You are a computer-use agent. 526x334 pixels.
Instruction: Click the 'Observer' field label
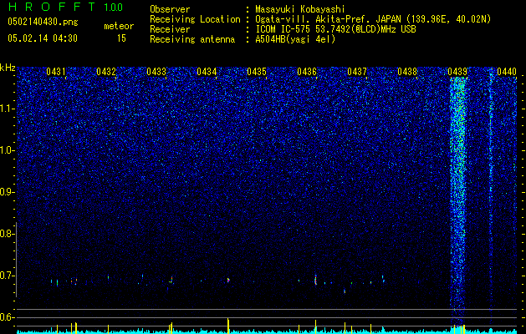point(170,9)
